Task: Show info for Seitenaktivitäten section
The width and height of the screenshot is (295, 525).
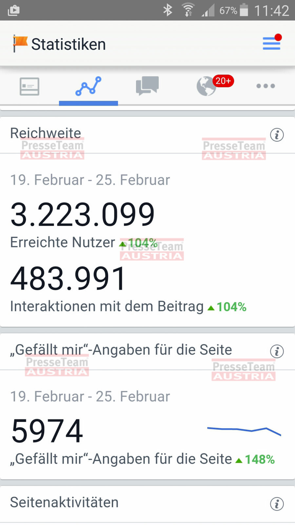Action: point(277,504)
